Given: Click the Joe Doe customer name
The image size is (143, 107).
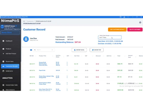Looking at the screenshot, I should click(x=33, y=38).
